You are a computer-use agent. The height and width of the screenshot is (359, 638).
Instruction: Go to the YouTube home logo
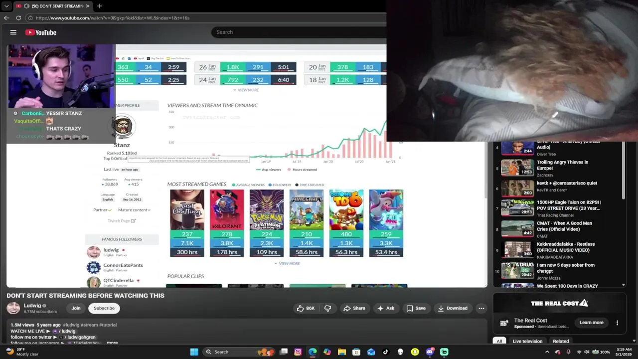41,32
